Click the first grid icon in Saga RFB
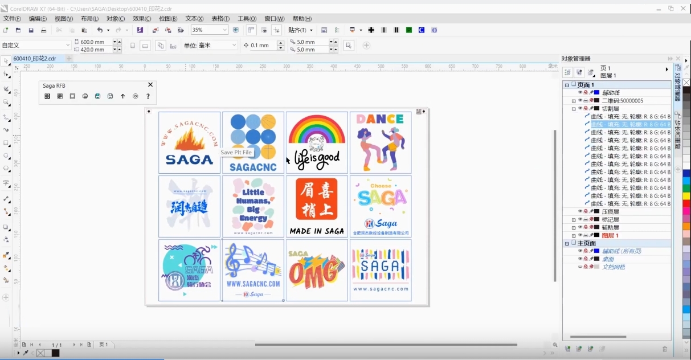691x360 pixels. coord(47,96)
